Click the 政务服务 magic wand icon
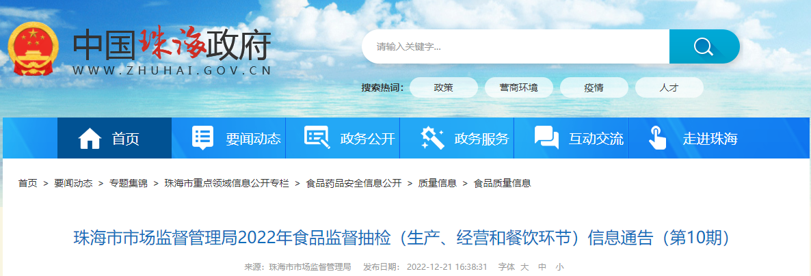The width and height of the screenshot is (811, 276). tap(432, 138)
